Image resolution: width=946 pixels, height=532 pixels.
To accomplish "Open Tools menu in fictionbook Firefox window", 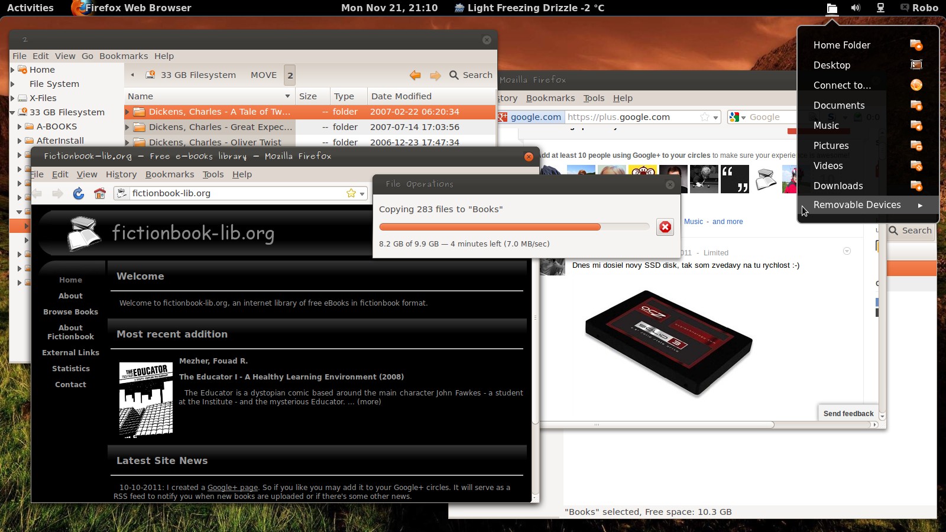I will [213, 174].
